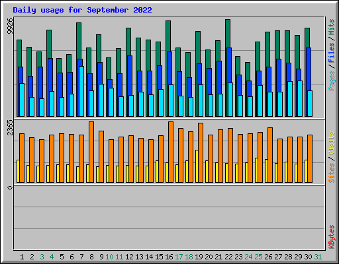Click green weekend day 25 label
This screenshot has height=264, width=339.
coord(258,257)
